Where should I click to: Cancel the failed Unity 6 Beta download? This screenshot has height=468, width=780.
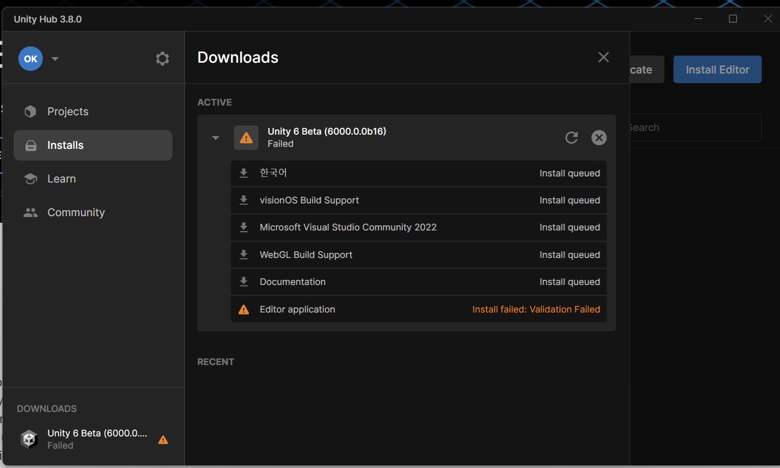(x=599, y=138)
